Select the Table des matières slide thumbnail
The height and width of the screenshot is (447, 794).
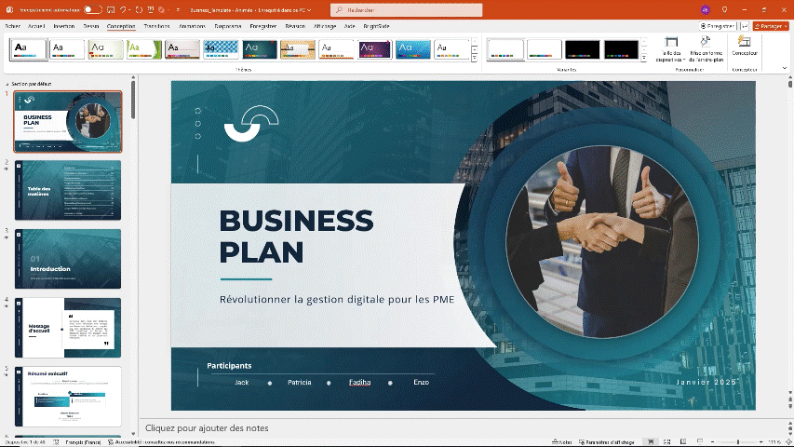[69, 189]
